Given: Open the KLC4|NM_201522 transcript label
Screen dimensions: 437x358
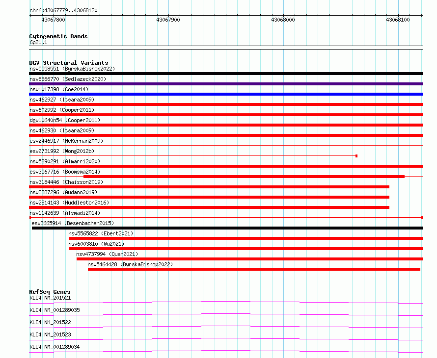Looking at the screenshot, I should [x=50, y=322].
